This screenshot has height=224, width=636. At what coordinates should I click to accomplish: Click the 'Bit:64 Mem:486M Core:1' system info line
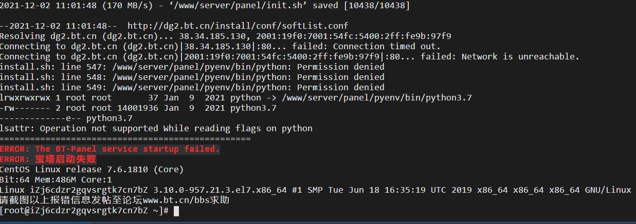point(56,179)
